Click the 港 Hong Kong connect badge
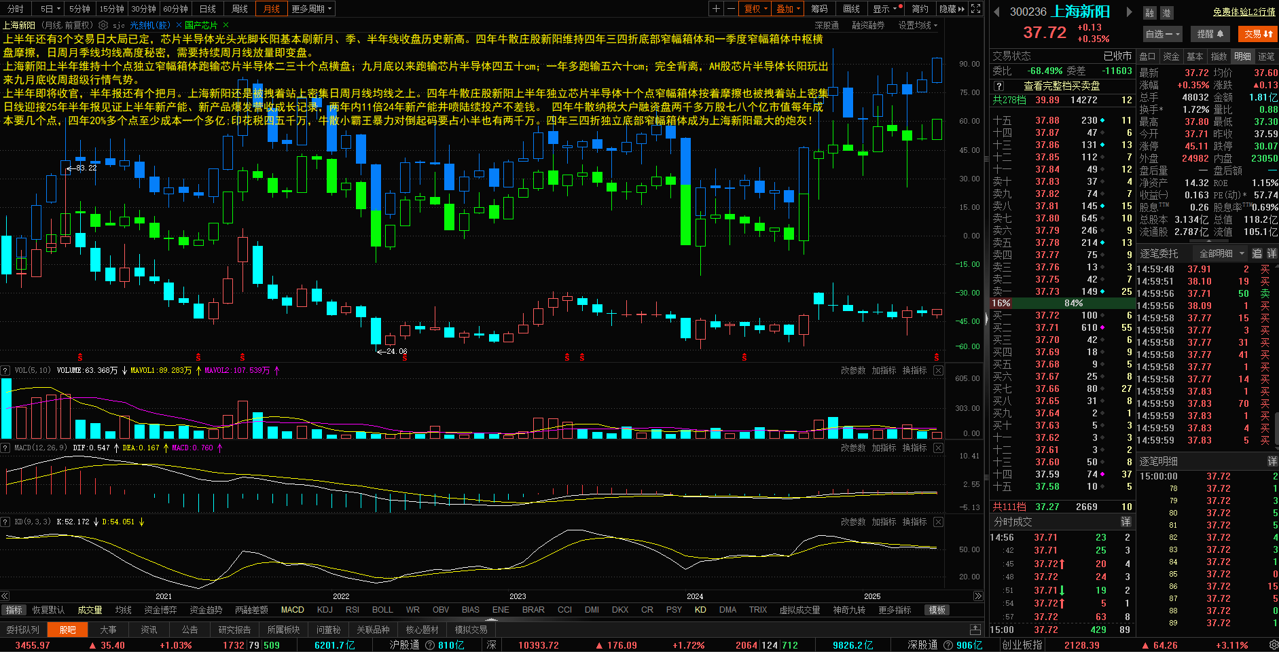 [1167, 13]
